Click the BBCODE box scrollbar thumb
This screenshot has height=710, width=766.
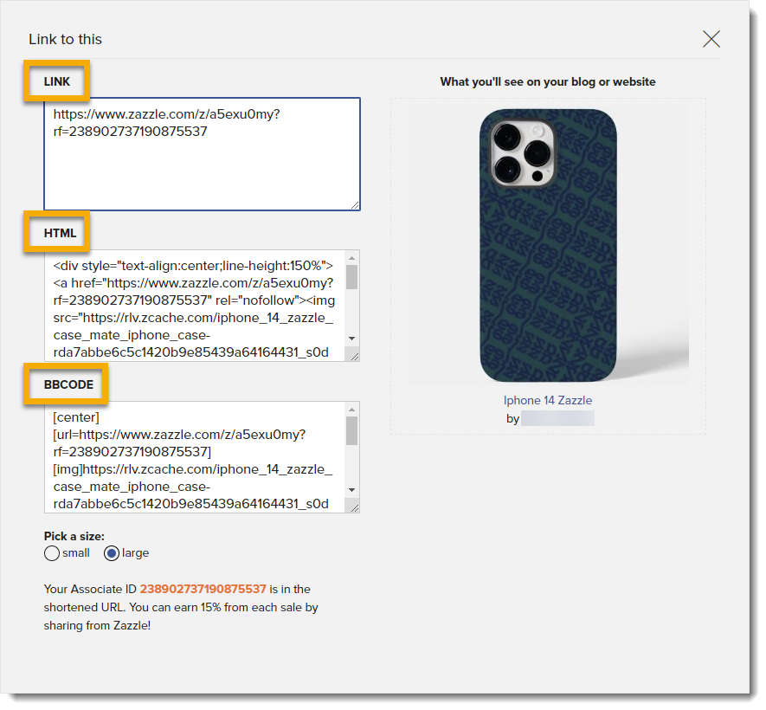coord(351,430)
